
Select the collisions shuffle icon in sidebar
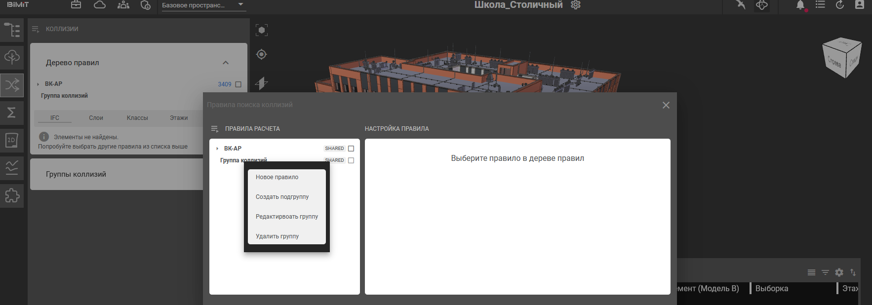pos(12,85)
